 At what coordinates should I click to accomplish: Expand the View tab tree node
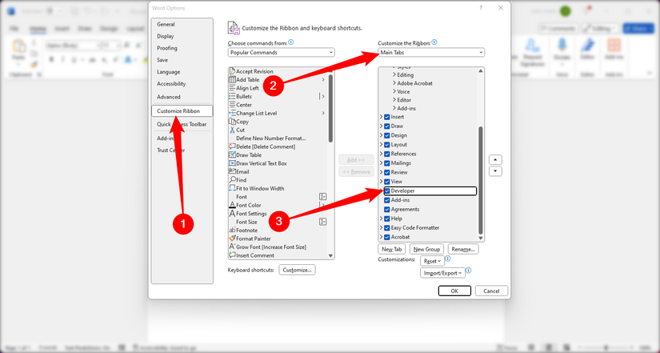pyautogui.click(x=382, y=182)
